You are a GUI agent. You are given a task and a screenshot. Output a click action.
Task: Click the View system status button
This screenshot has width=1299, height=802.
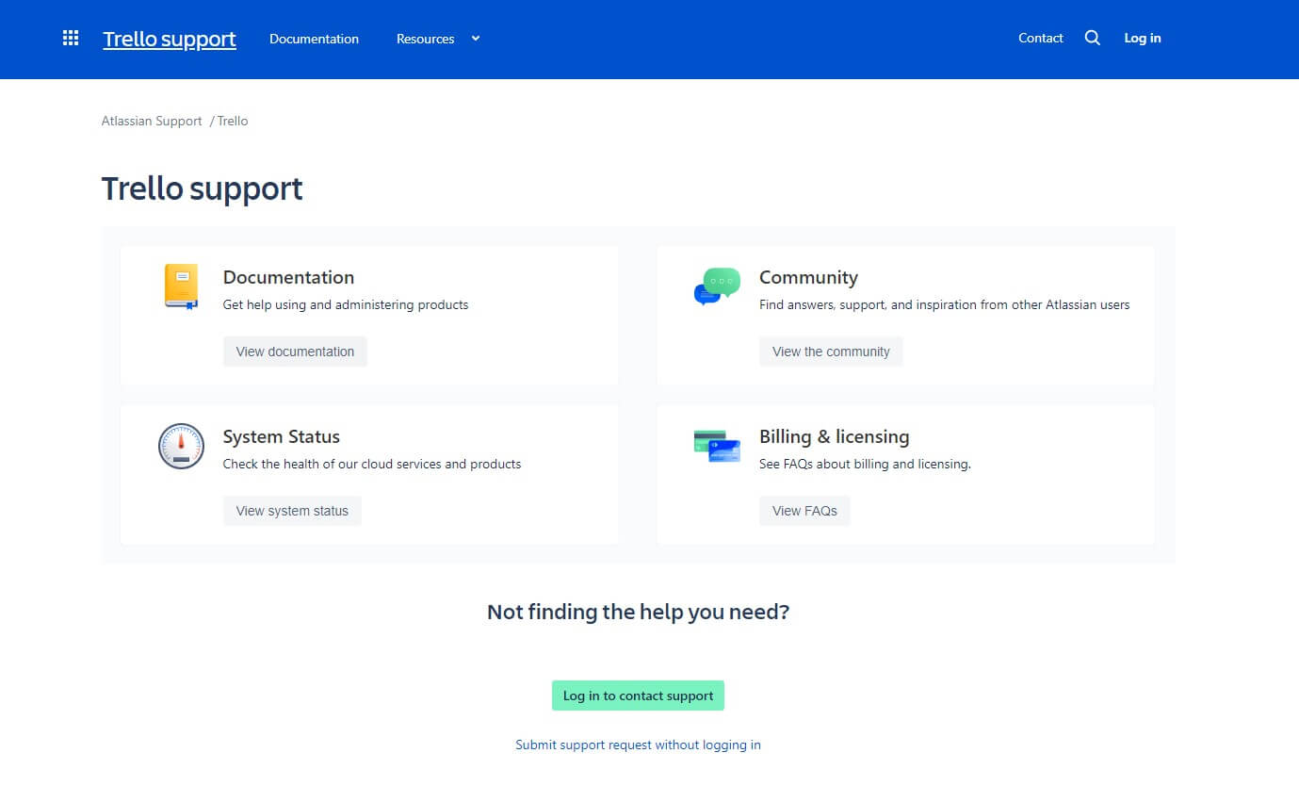292,511
